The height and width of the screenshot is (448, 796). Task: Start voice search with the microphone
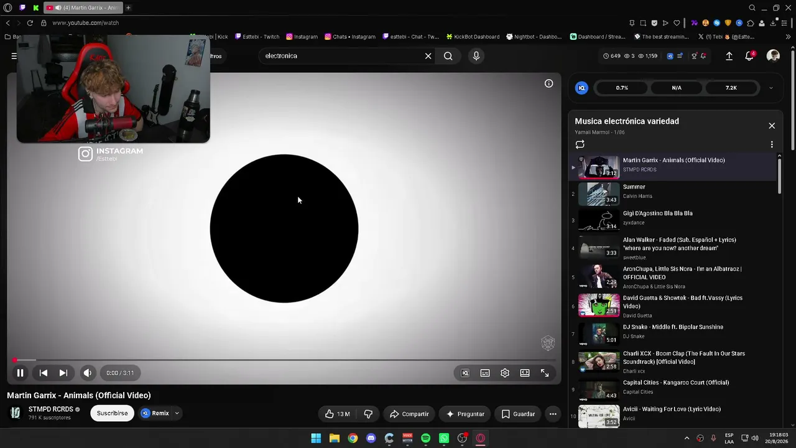(x=476, y=56)
